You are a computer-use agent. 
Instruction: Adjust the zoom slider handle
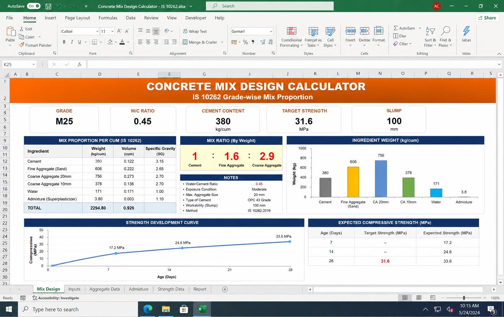tap(464, 298)
